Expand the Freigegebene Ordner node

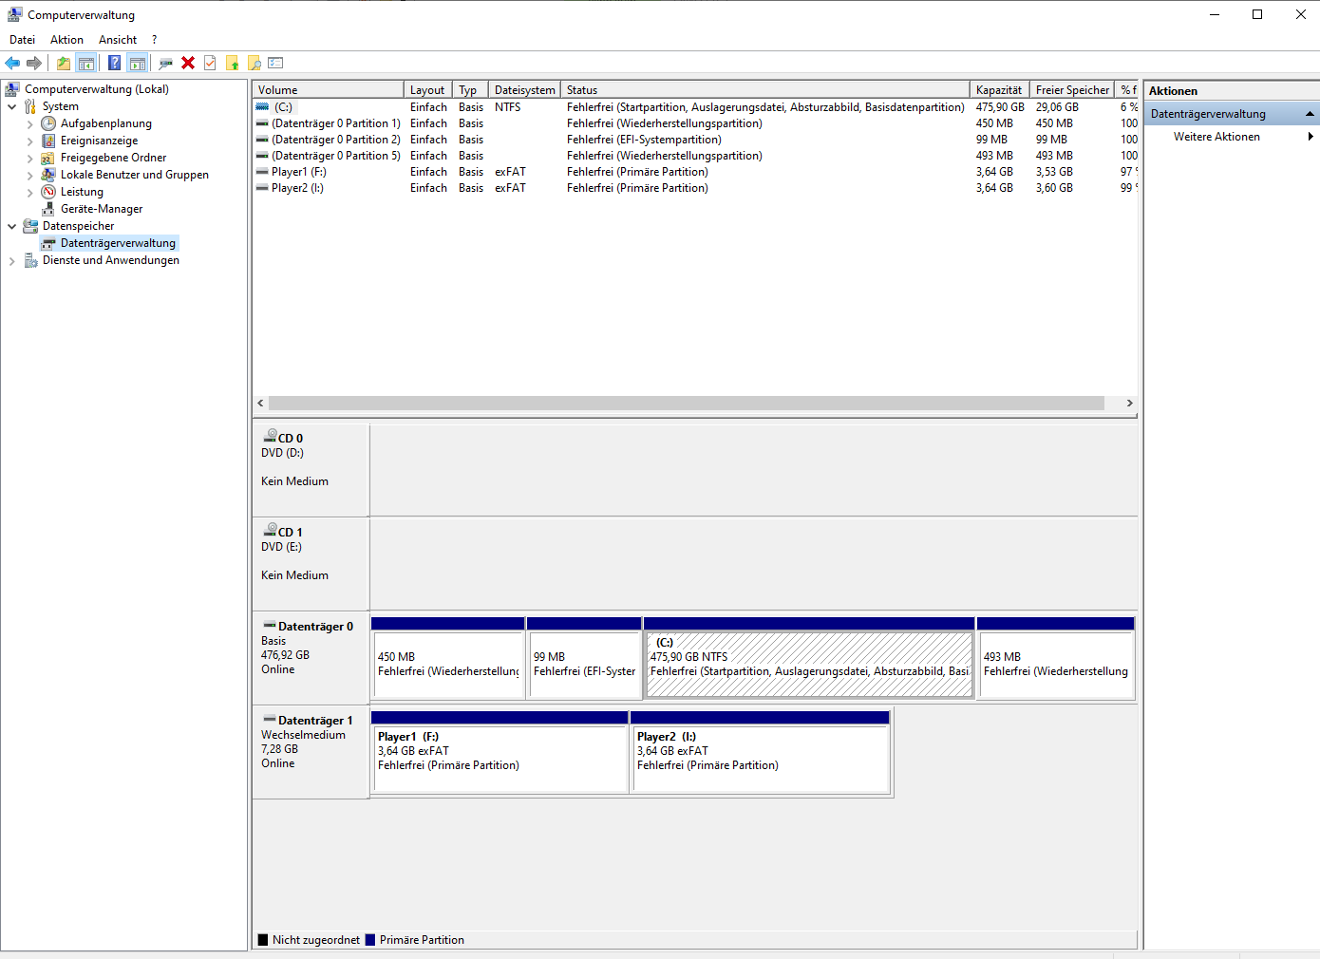(x=29, y=158)
